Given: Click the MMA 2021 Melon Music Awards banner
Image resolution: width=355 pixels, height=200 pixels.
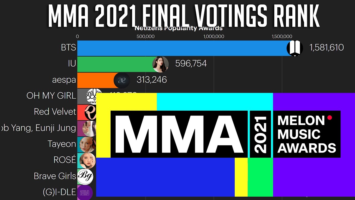Looking at the screenshot, I should click(225, 145).
